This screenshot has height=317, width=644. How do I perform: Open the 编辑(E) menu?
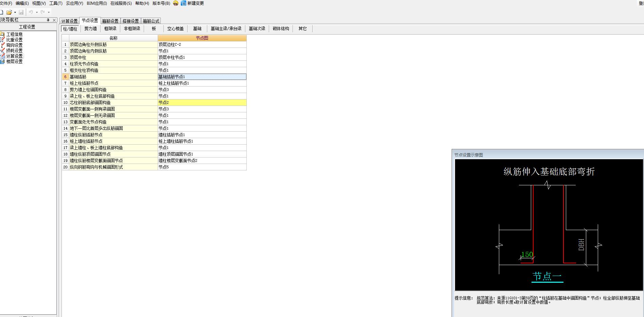(22, 3)
